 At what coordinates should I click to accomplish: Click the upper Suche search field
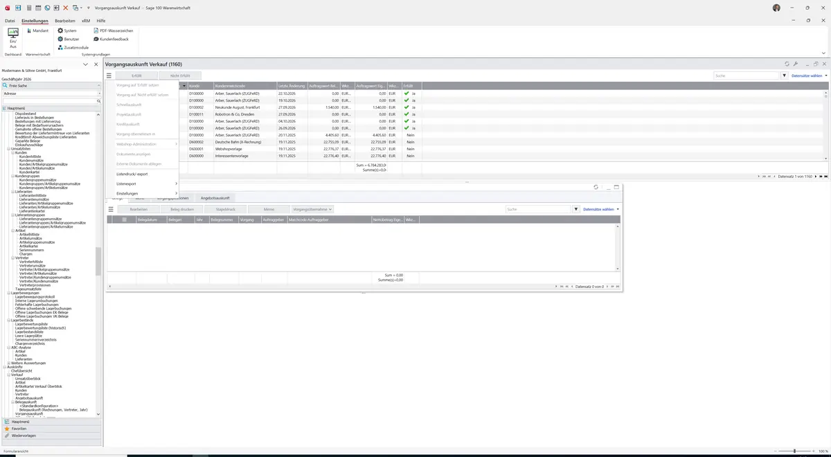tap(747, 75)
